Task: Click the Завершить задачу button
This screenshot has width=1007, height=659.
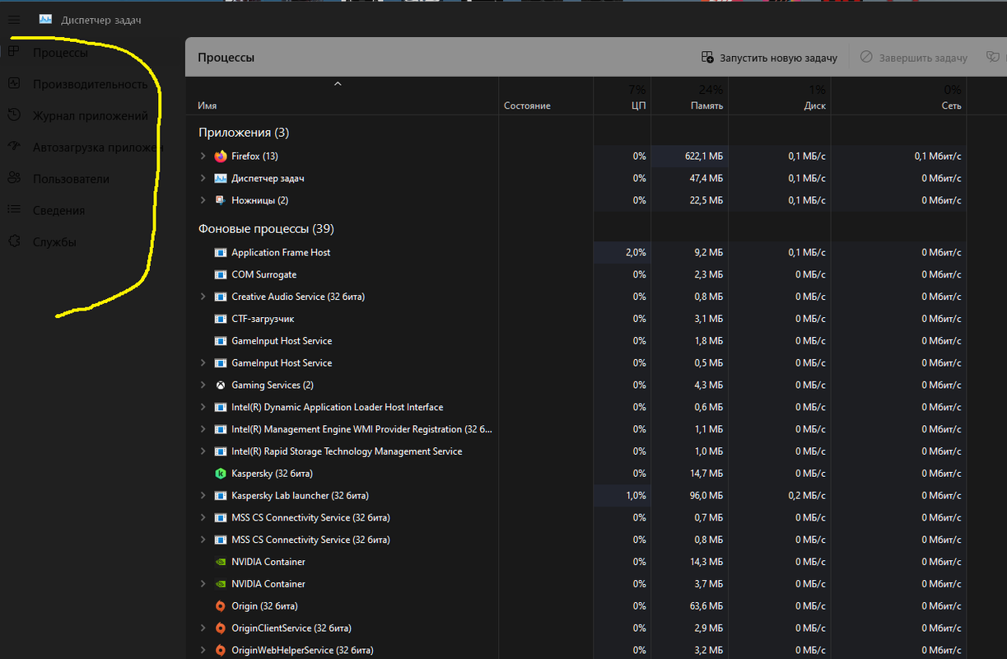Action: (913, 58)
